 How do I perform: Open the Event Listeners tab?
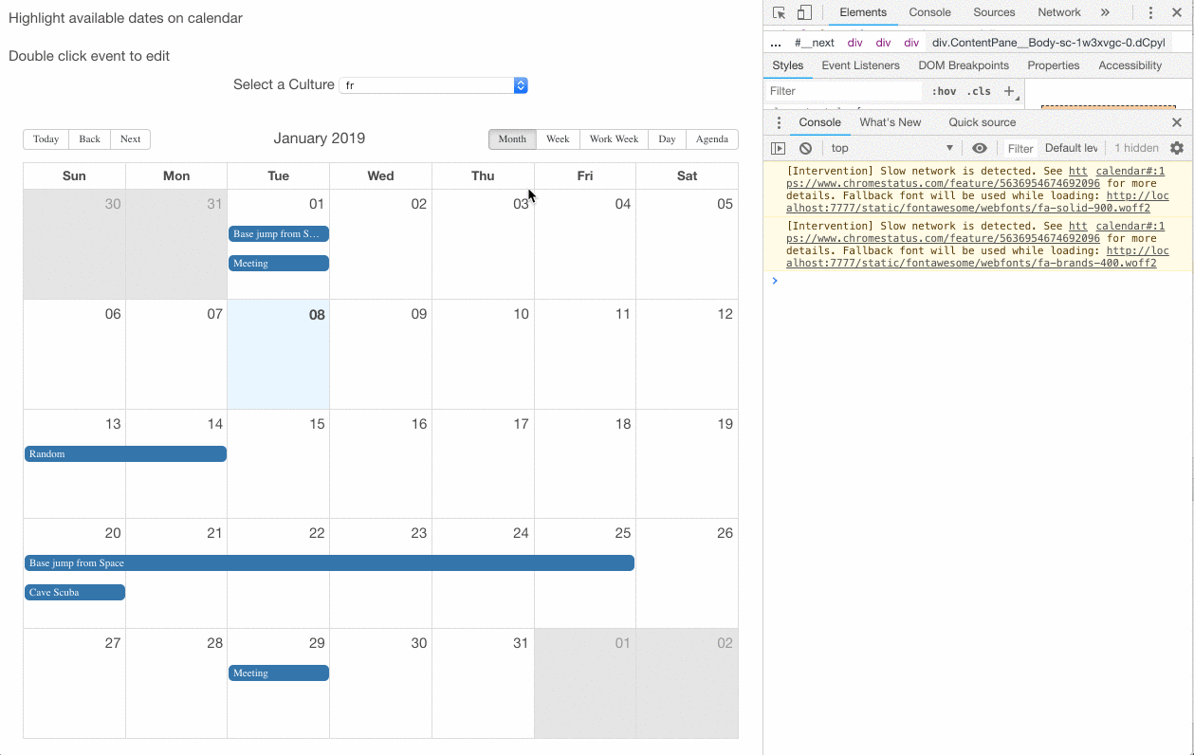tap(860, 64)
